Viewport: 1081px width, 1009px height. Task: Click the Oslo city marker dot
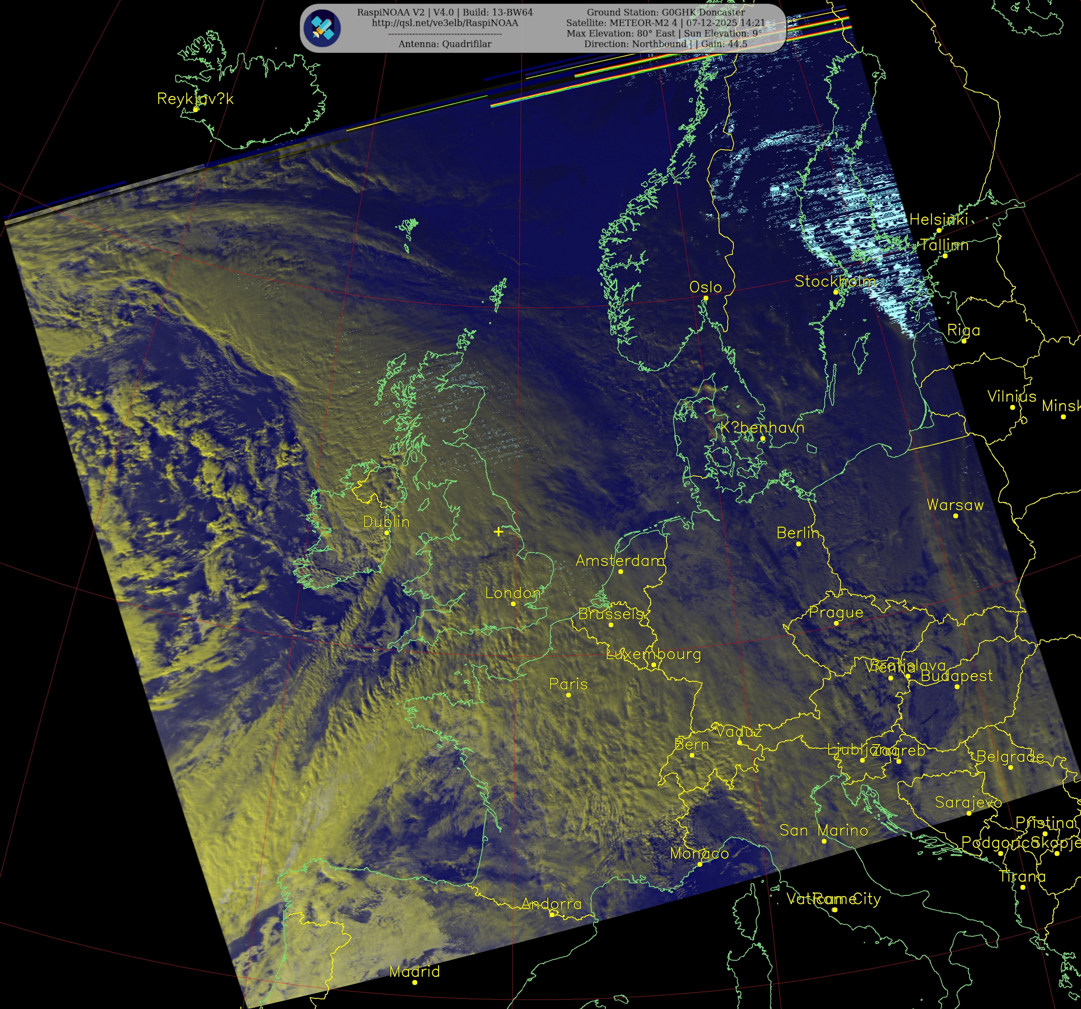[x=705, y=298]
